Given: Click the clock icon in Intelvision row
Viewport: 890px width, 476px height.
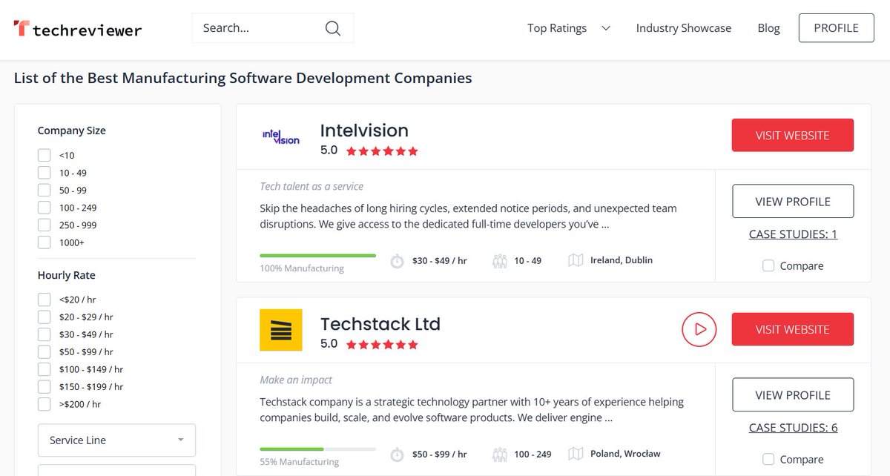Looking at the screenshot, I should pos(398,261).
